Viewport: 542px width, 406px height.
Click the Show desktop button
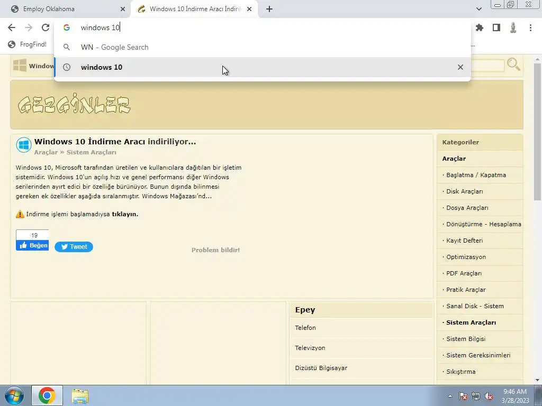pyautogui.click(x=538, y=395)
